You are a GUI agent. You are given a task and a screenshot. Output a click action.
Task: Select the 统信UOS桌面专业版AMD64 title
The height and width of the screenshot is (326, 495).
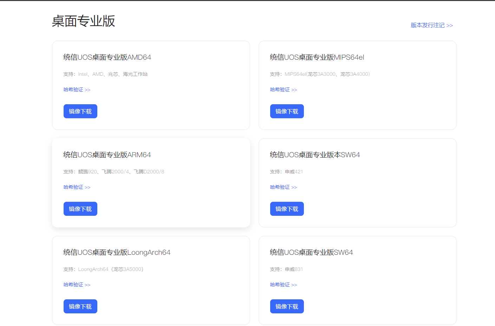[107, 57]
